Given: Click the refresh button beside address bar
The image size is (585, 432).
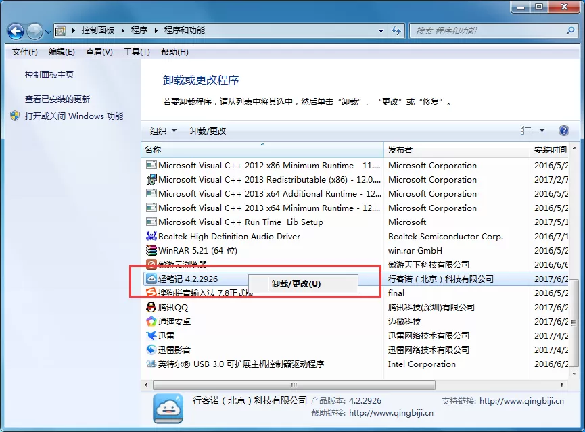Looking at the screenshot, I should click(x=396, y=31).
